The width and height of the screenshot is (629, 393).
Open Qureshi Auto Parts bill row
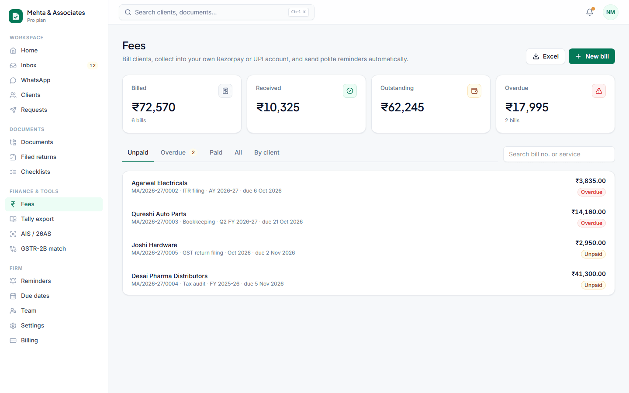369,217
